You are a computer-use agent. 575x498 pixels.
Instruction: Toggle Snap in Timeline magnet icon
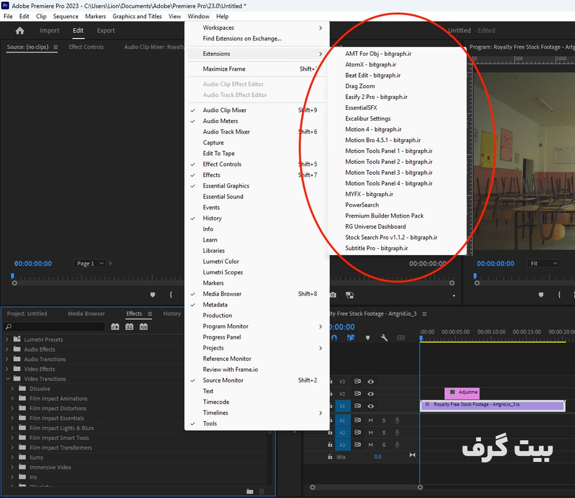click(x=334, y=338)
